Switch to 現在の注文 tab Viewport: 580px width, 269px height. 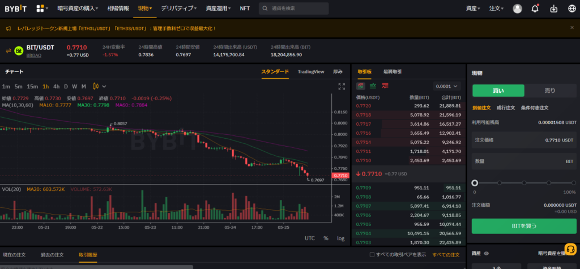pyautogui.click(x=14, y=255)
